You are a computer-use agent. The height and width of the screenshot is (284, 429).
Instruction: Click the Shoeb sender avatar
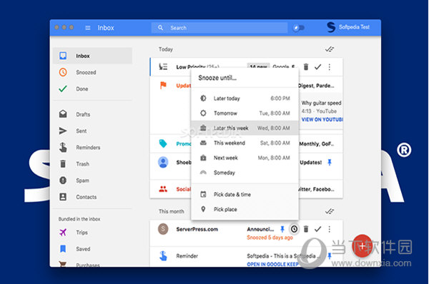pyautogui.click(x=163, y=162)
